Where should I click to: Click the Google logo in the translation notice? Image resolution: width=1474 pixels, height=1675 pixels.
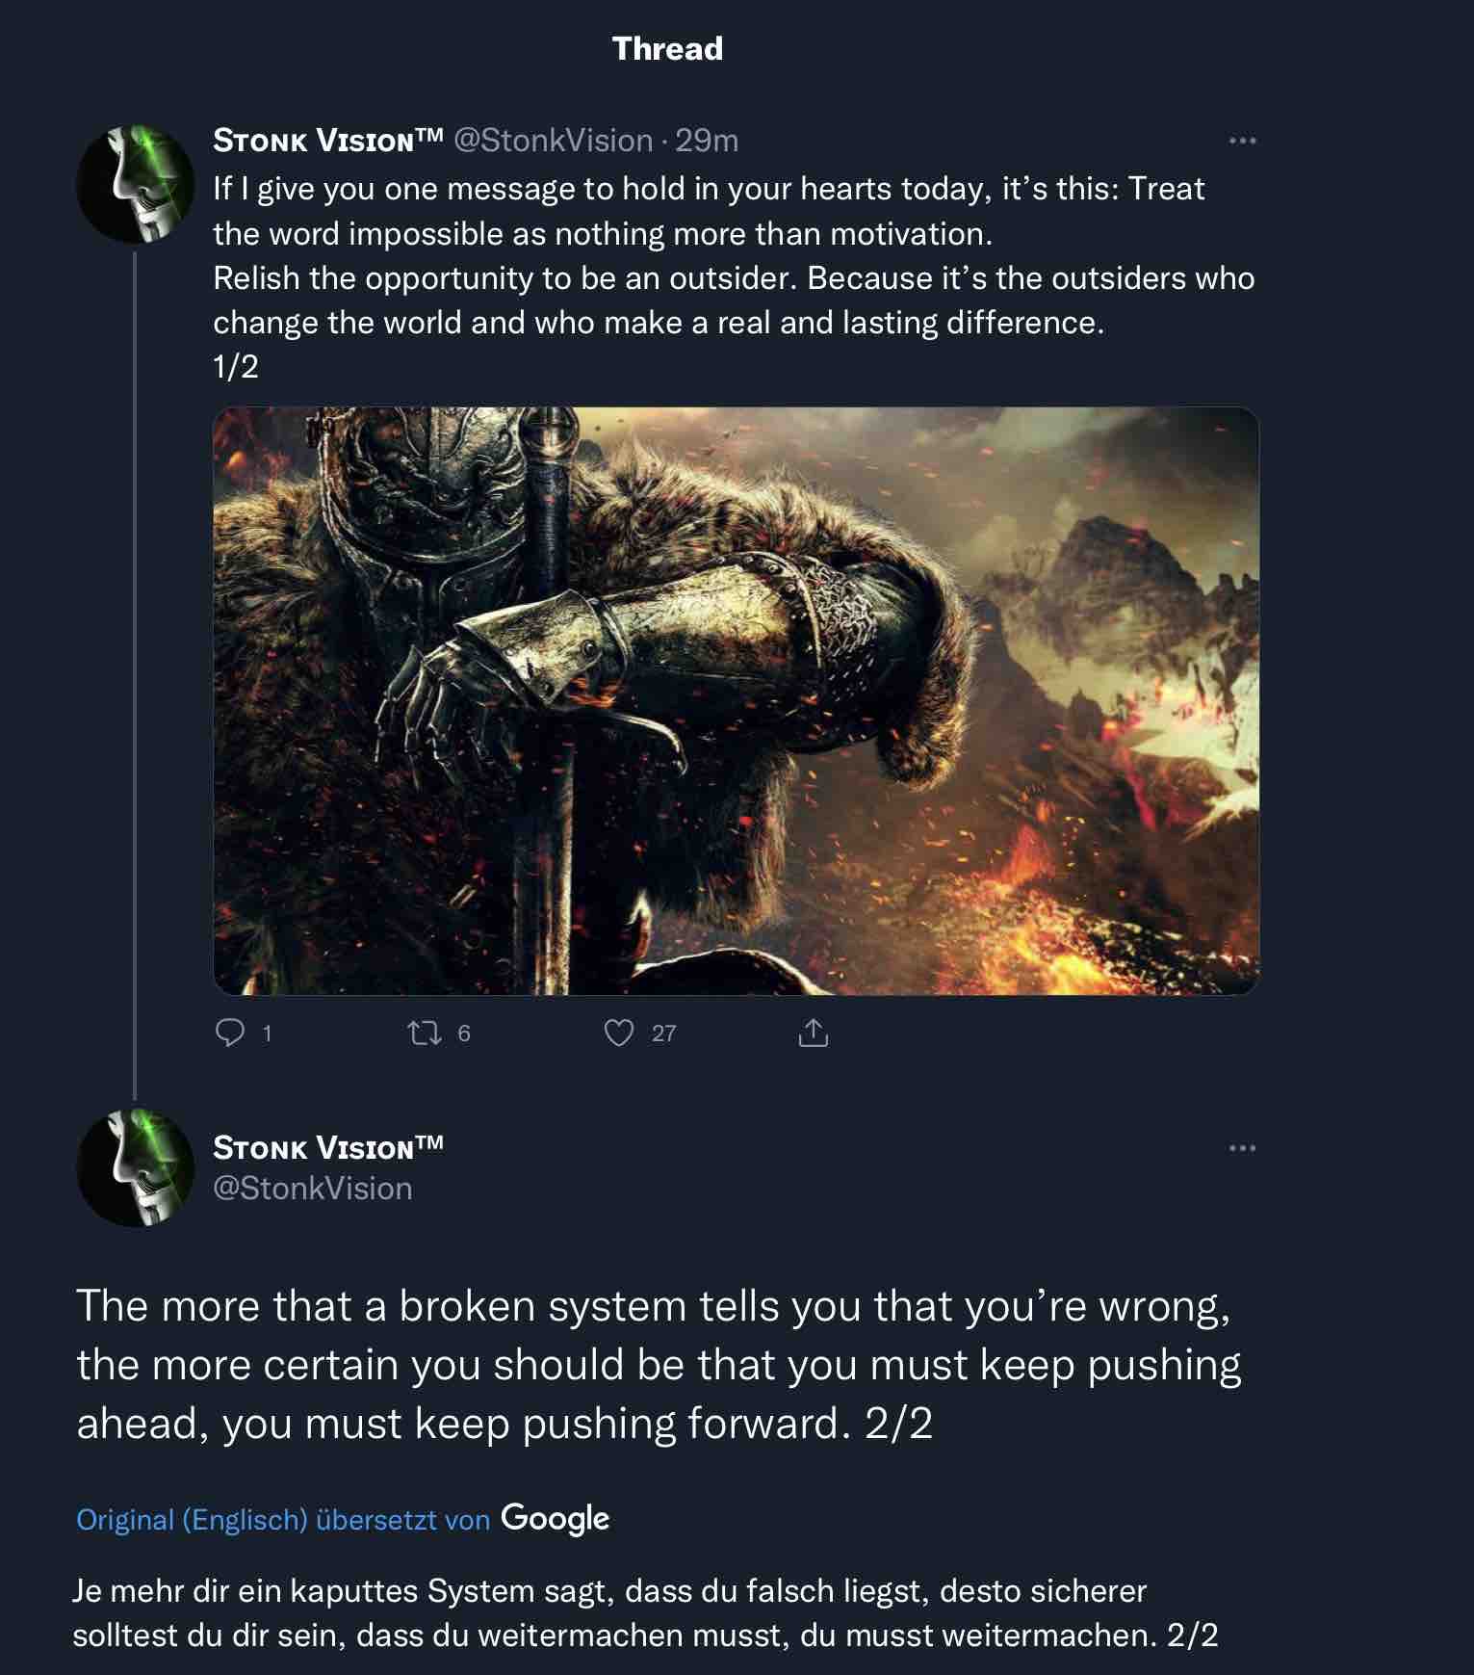pos(556,1518)
